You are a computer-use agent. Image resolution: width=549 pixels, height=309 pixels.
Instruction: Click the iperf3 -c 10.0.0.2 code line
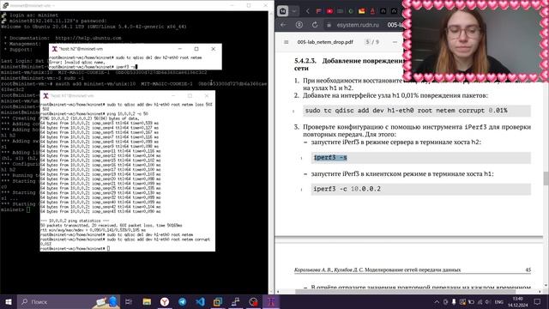[x=421, y=189]
